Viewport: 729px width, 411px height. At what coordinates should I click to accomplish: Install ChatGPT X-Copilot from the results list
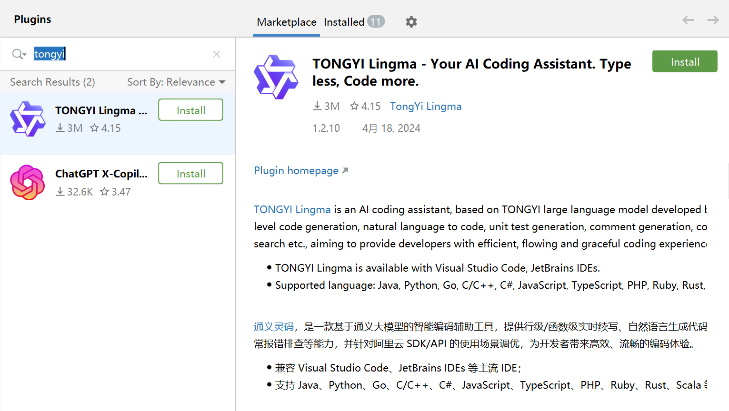point(190,173)
